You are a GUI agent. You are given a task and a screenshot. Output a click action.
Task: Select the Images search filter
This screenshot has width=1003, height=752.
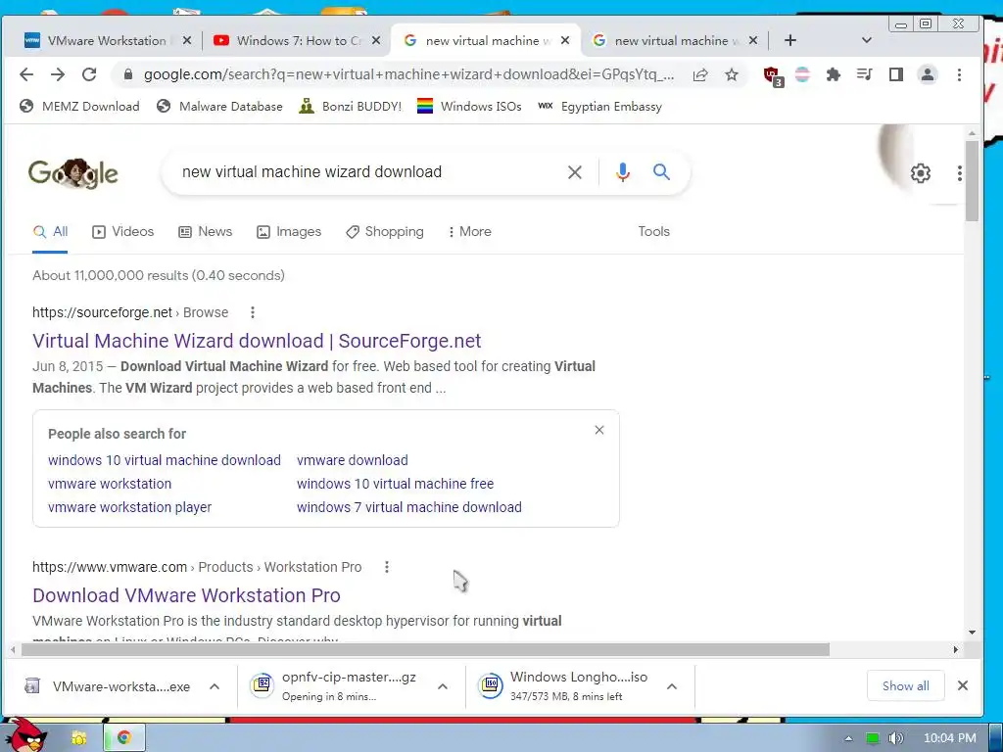(289, 231)
